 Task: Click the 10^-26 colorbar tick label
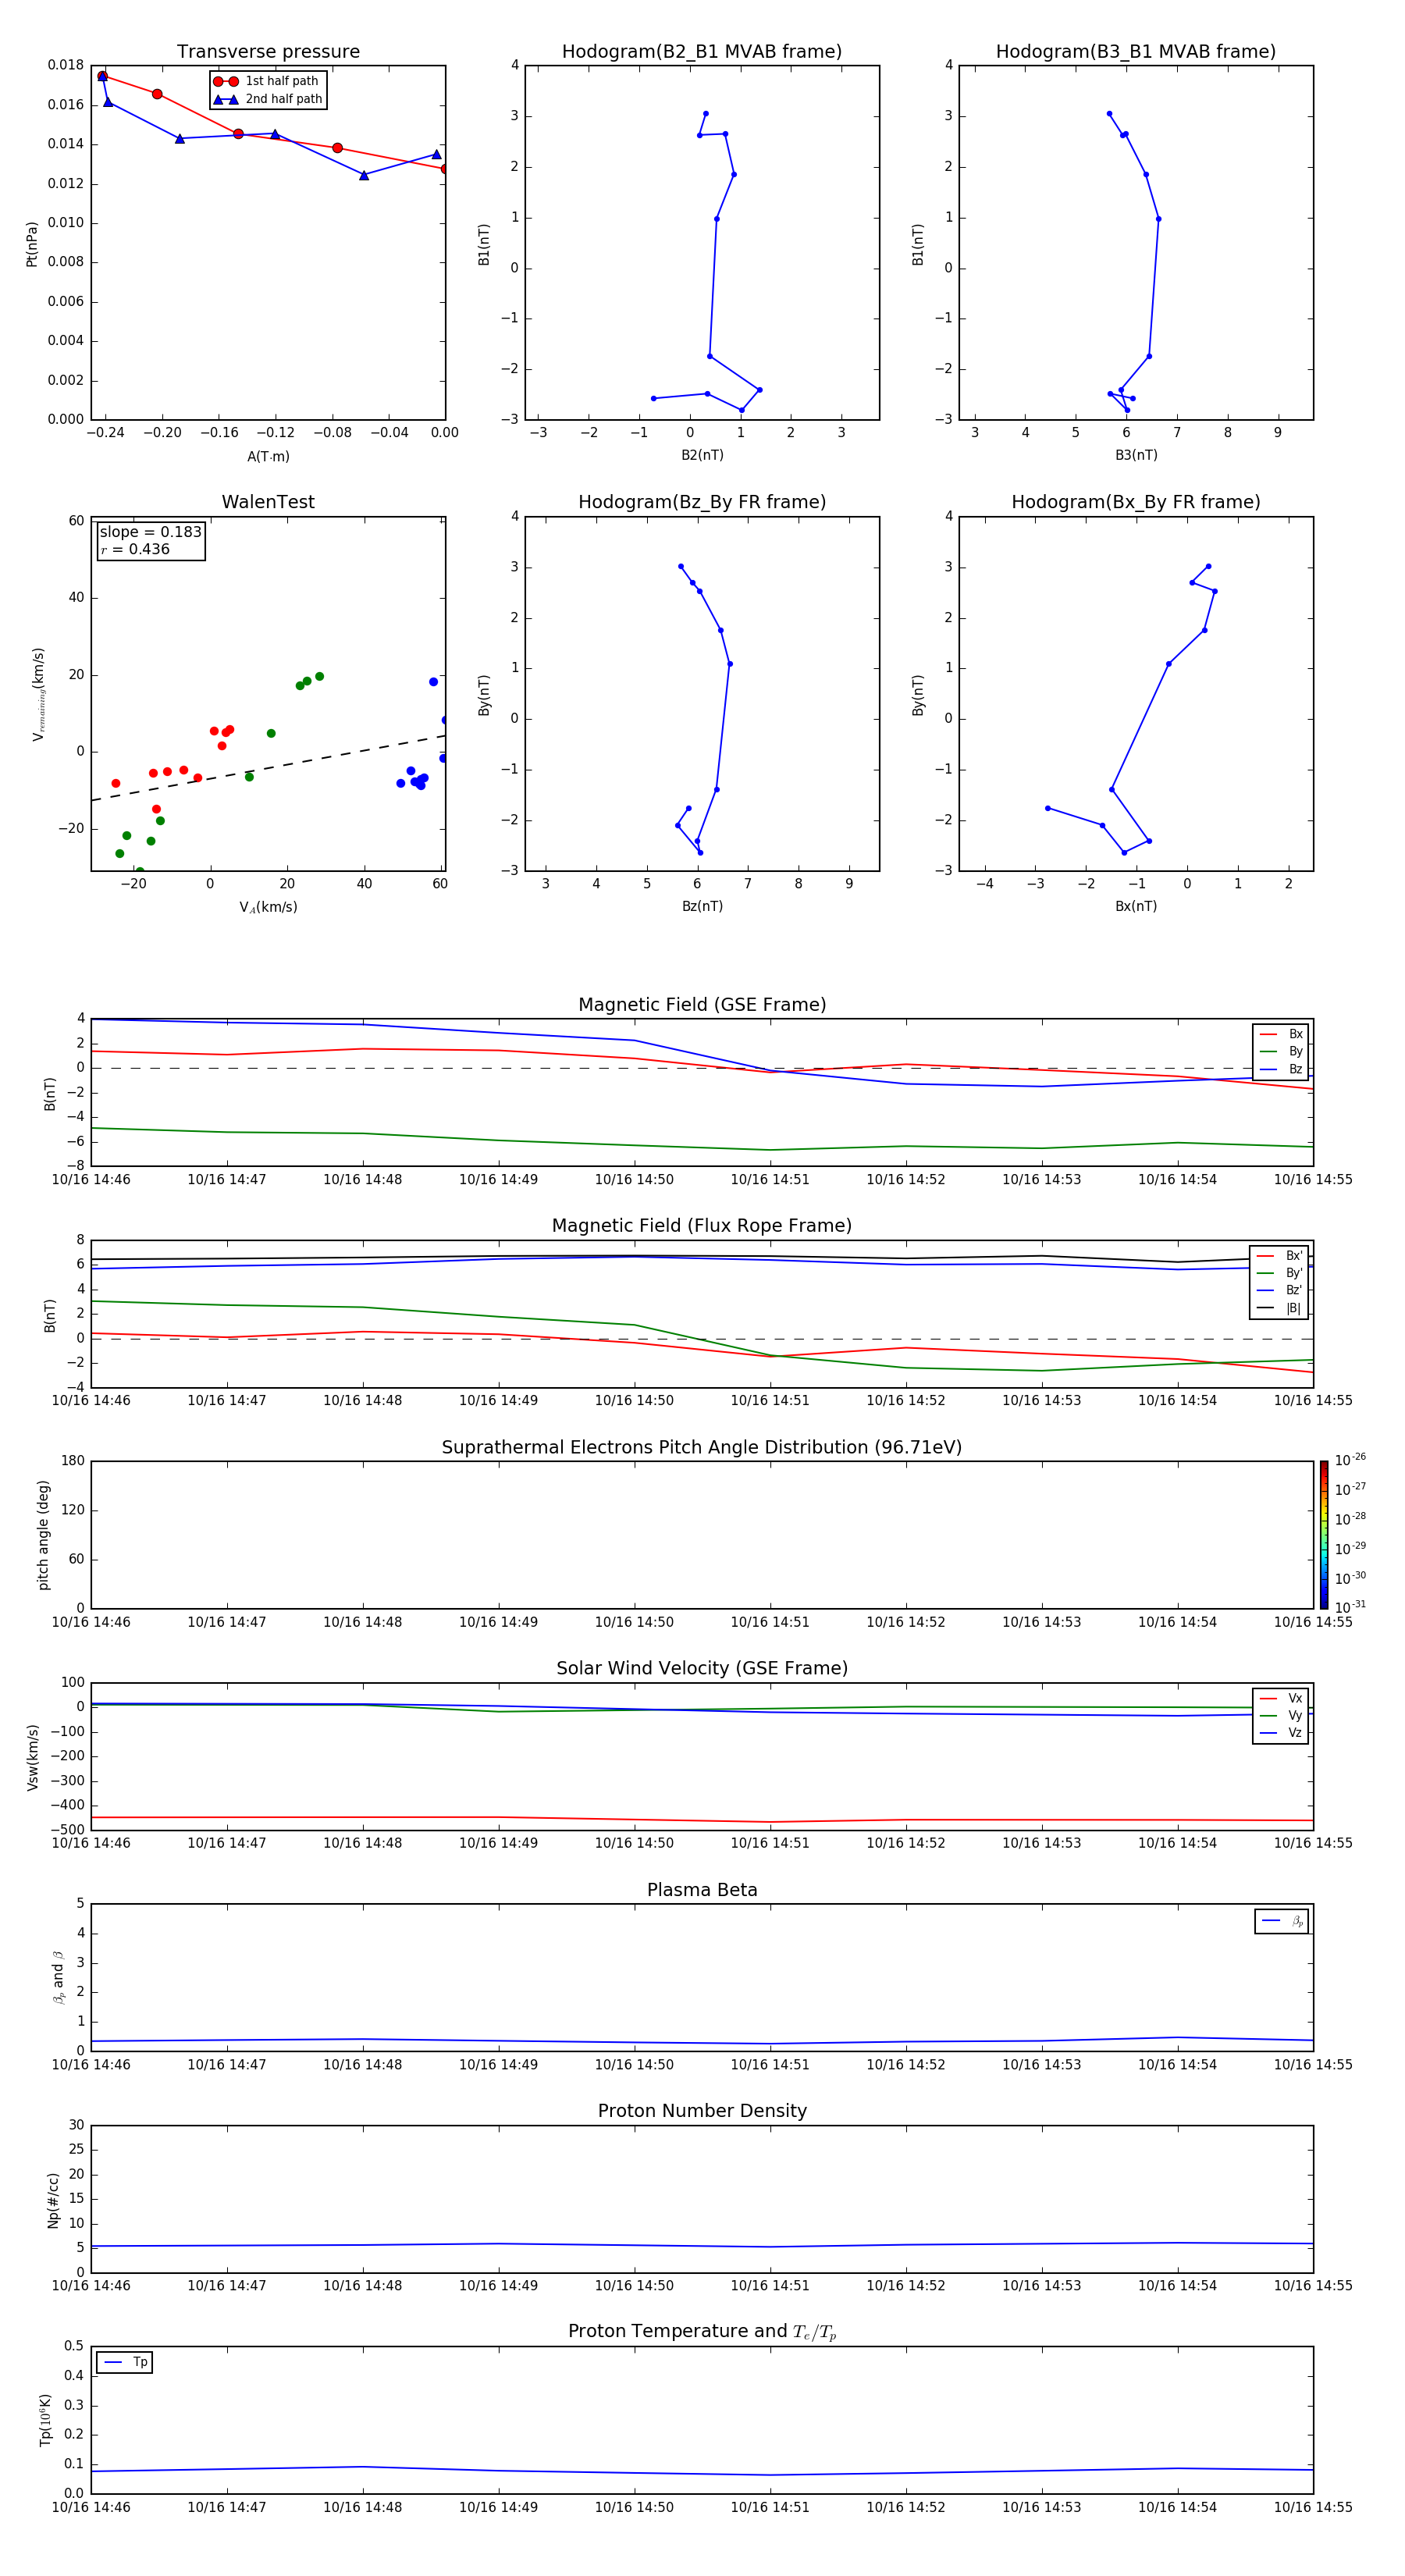click(1350, 1460)
